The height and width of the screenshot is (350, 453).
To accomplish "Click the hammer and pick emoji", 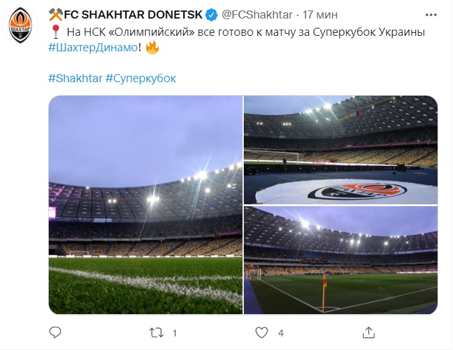I will (x=56, y=14).
